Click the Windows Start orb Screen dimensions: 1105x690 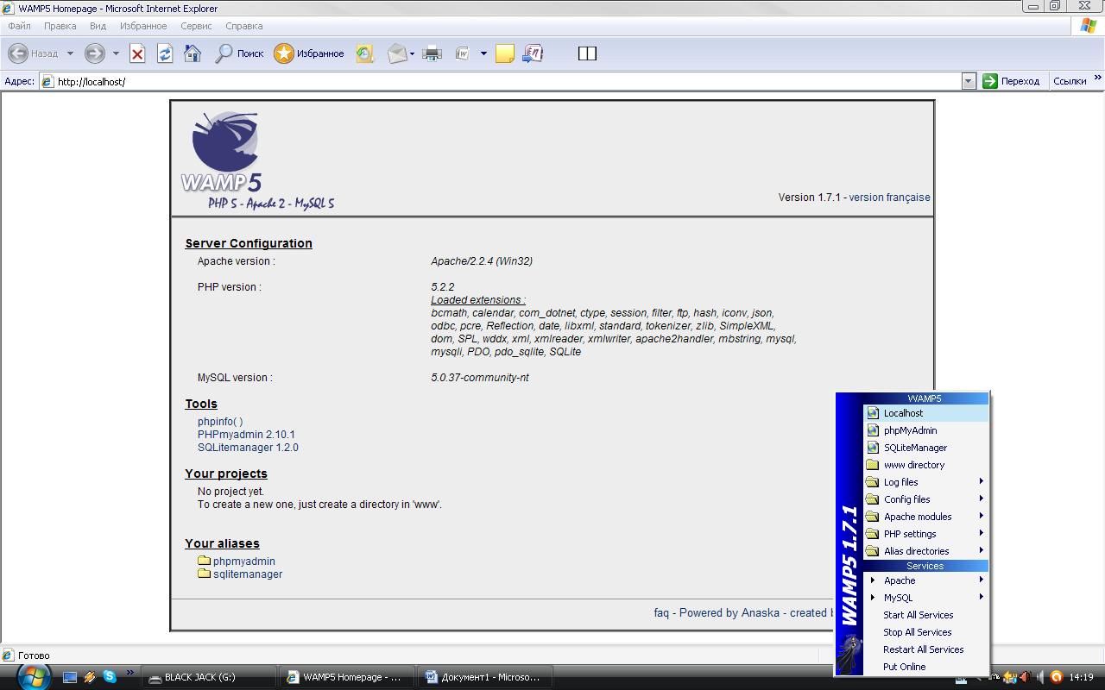pos(35,677)
